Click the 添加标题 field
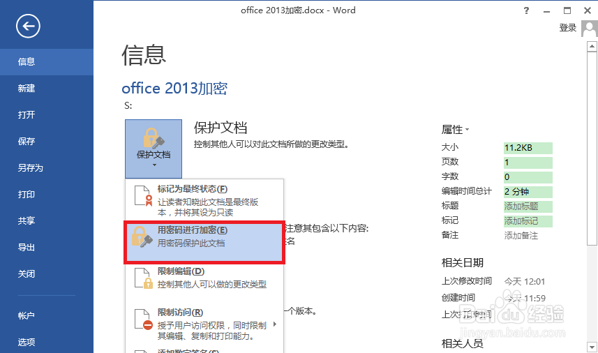This screenshot has height=353, width=598. pyautogui.click(x=528, y=206)
